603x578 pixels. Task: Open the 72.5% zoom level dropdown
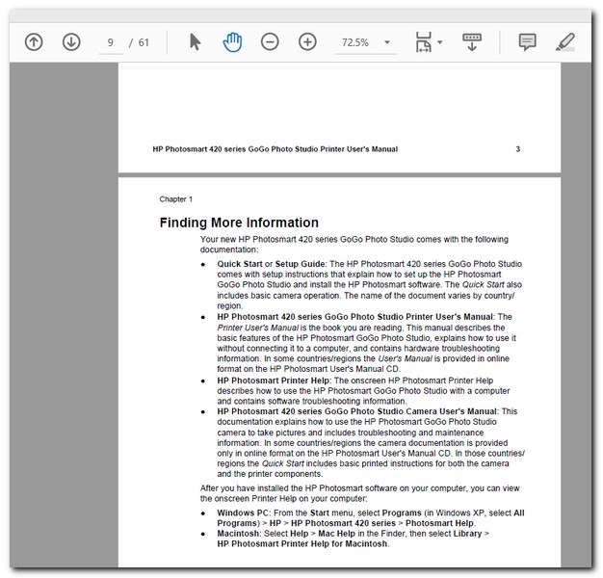click(387, 42)
